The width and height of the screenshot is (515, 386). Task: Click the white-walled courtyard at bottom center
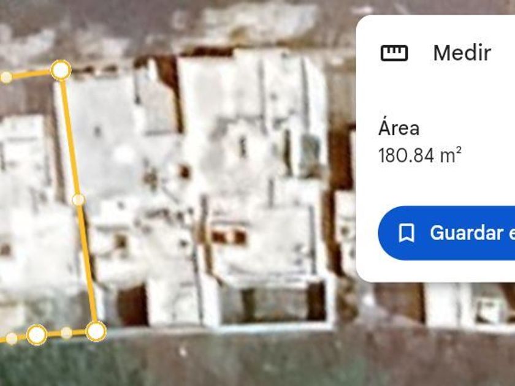[274, 304]
